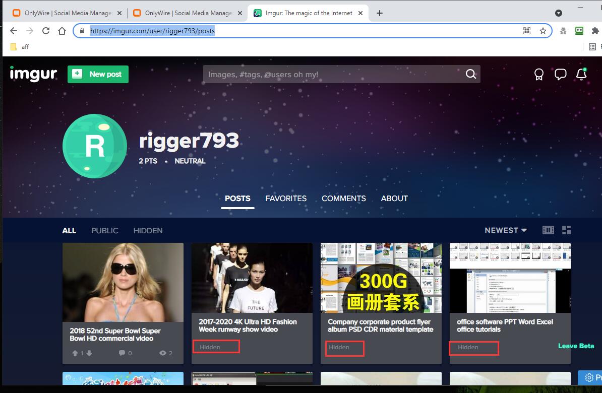Click the New post button
This screenshot has width=602, height=393.
tap(98, 74)
